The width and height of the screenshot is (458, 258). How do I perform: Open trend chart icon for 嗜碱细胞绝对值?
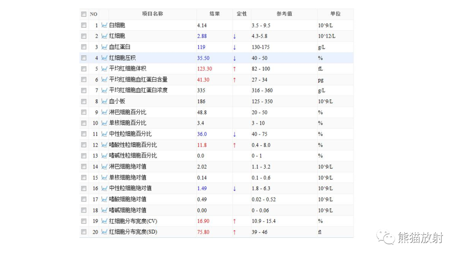(104, 210)
